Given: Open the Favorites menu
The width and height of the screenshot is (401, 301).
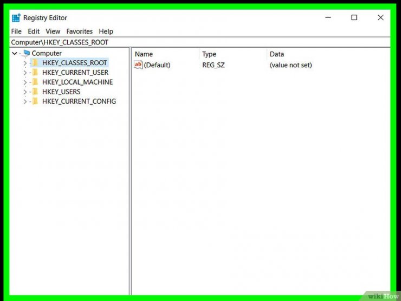Looking at the screenshot, I should [80, 31].
